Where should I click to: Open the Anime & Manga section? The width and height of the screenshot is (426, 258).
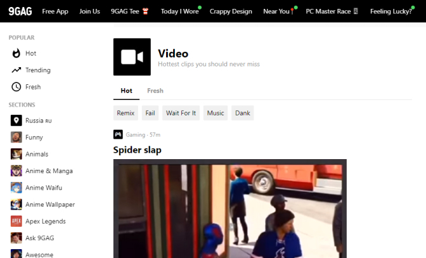point(49,171)
